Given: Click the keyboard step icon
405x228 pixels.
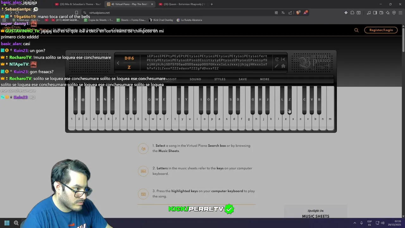Looking at the screenshot, I should point(143,194).
